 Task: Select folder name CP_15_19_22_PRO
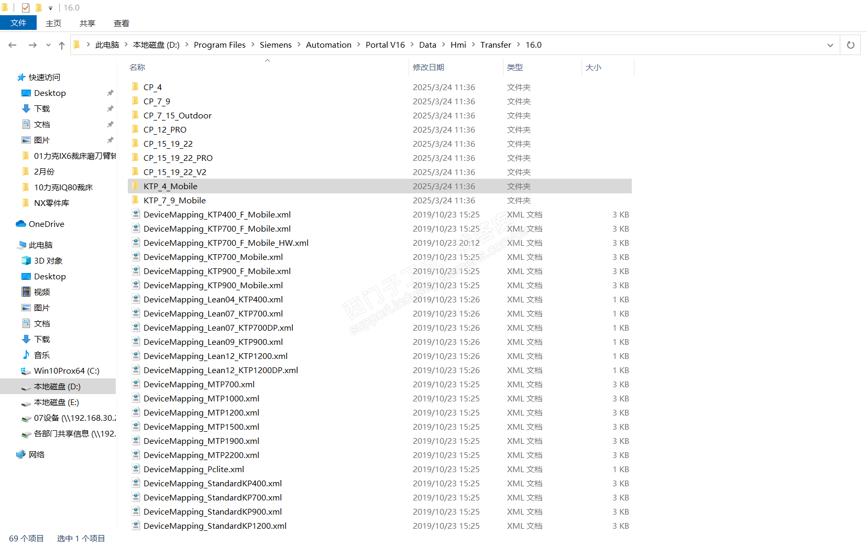178,158
